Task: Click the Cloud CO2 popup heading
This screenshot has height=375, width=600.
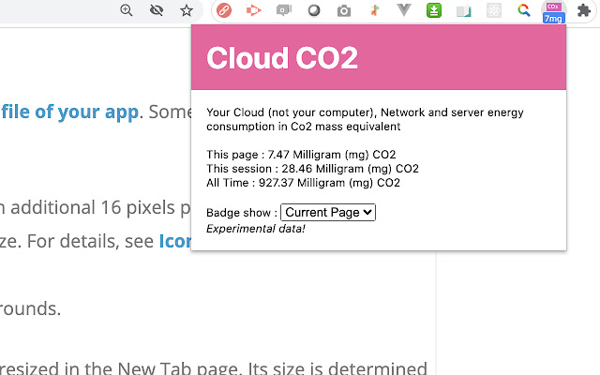Action: coord(282,58)
